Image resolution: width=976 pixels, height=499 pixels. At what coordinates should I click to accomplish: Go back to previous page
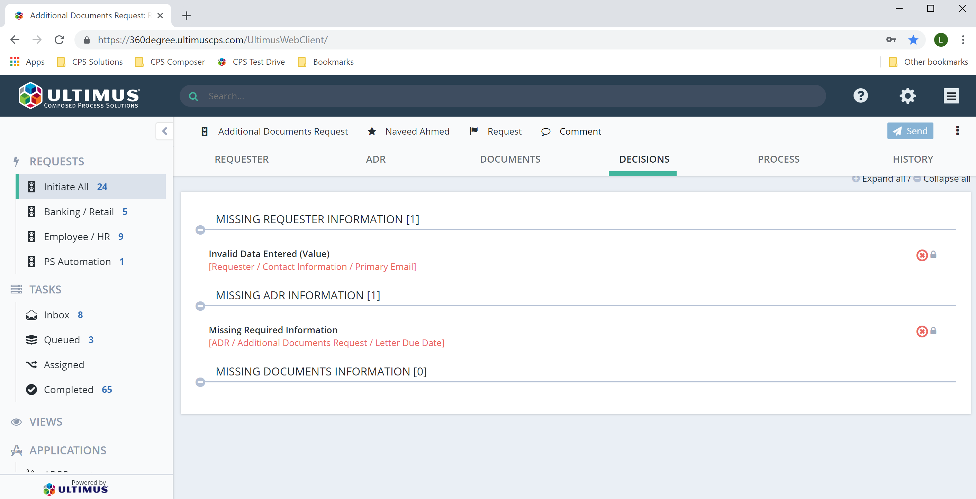(15, 40)
